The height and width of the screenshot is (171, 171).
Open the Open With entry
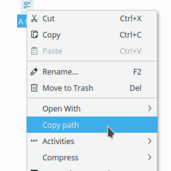92,109
